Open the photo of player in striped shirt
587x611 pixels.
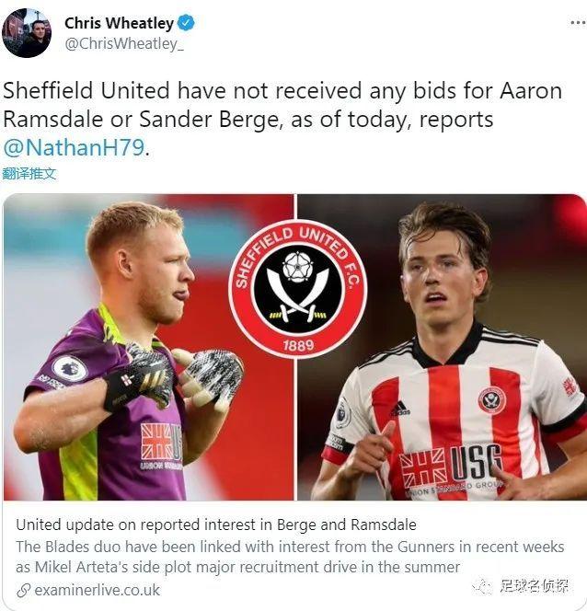point(443,347)
